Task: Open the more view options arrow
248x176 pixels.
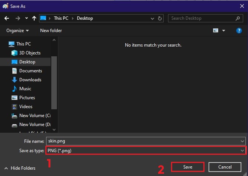Action: (x=223, y=31)
